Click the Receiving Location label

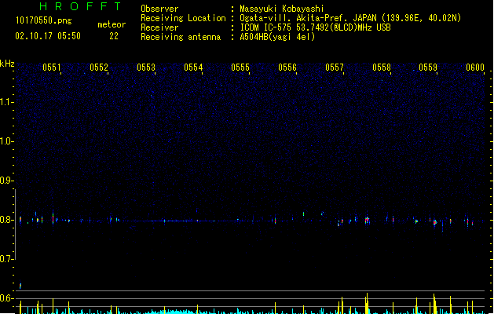point(183,18)
